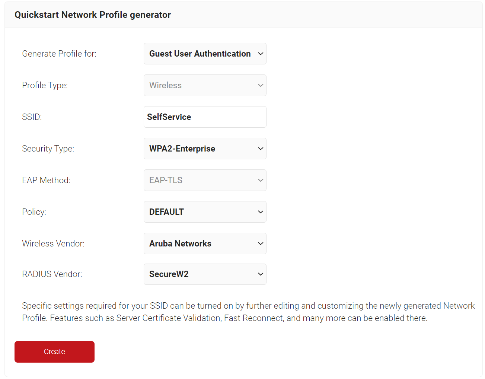
Task: Click the "RADIUS Vendor:" label
Action: 52,274
